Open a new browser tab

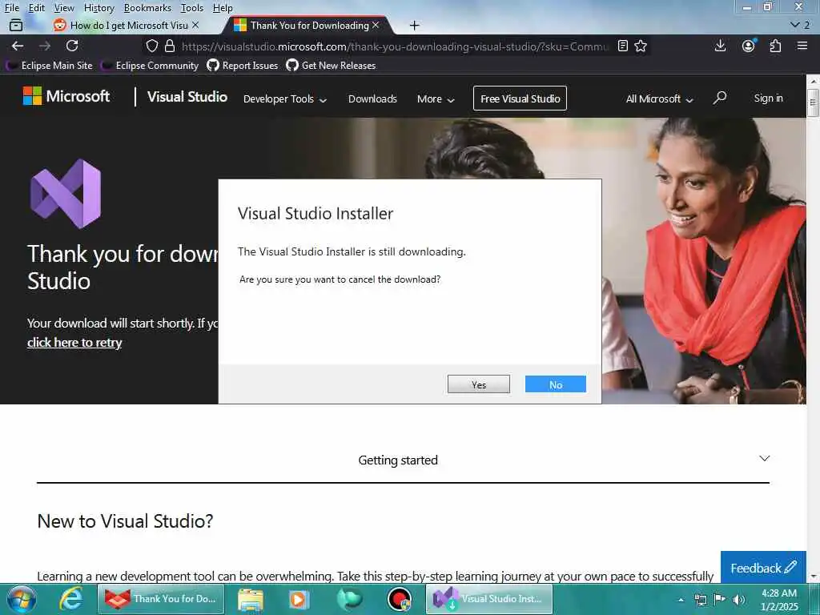pos(414,25)
